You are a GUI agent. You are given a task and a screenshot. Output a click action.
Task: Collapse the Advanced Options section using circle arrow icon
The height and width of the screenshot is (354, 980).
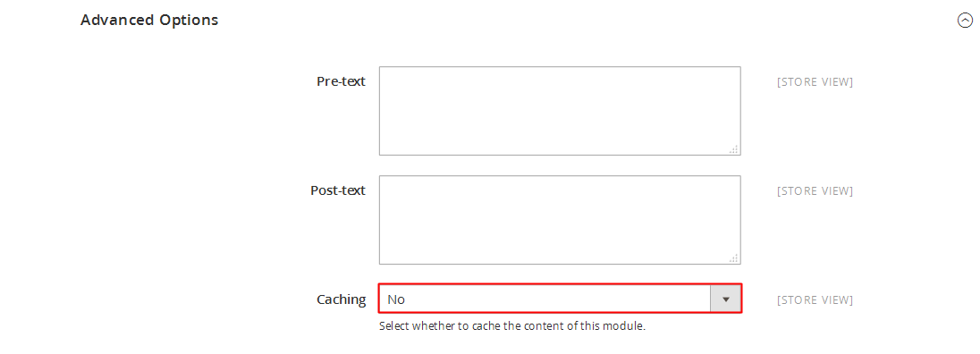(965, 21)
